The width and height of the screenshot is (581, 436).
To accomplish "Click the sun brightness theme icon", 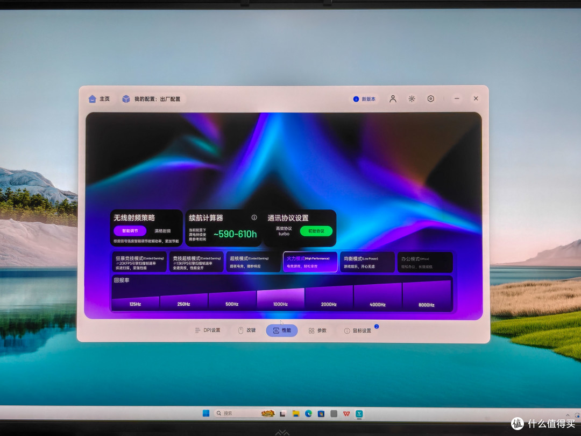I will pos(412,99).
